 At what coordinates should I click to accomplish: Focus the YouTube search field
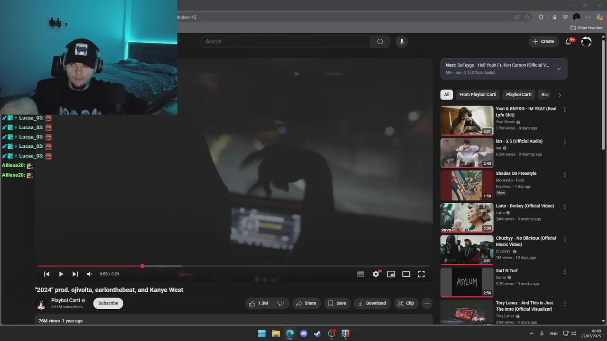(x=285, y=42)
